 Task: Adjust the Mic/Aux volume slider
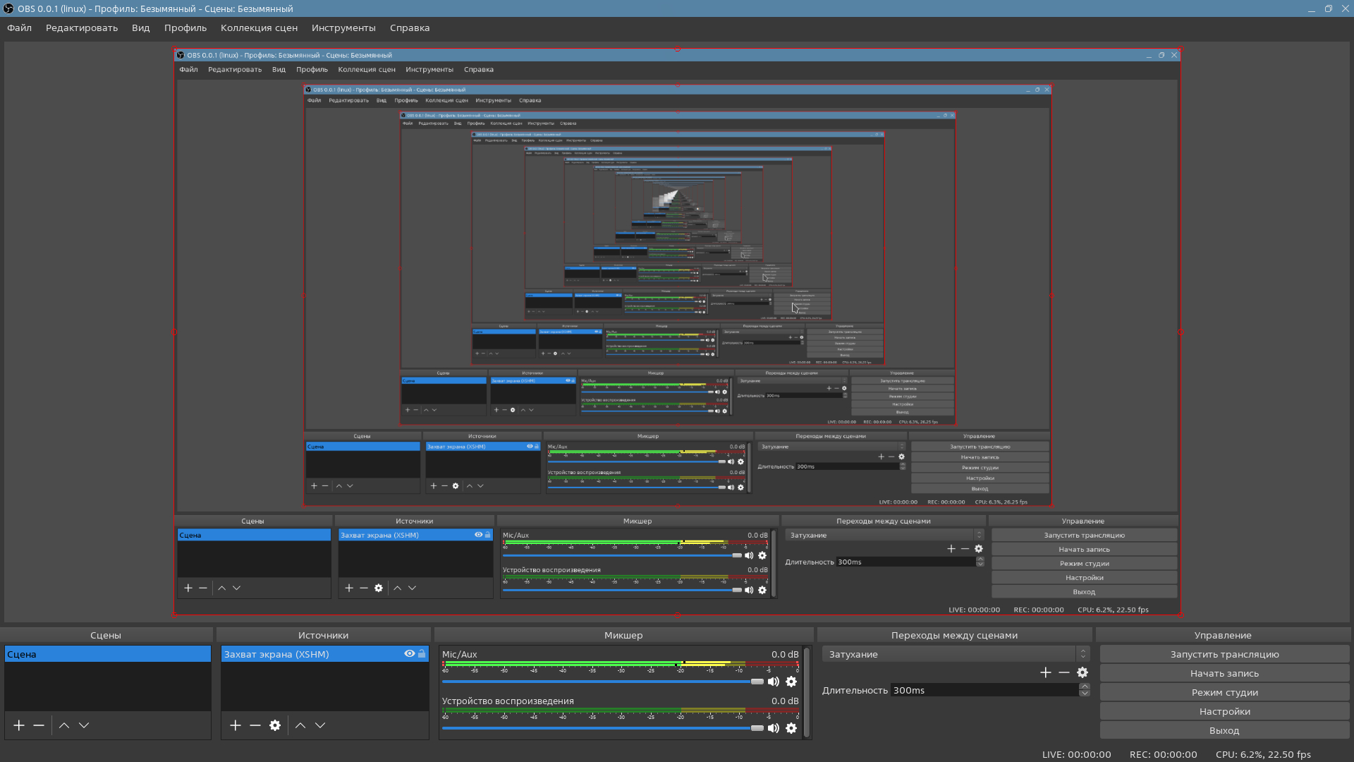pyautogui.click(x=603, y=682)
